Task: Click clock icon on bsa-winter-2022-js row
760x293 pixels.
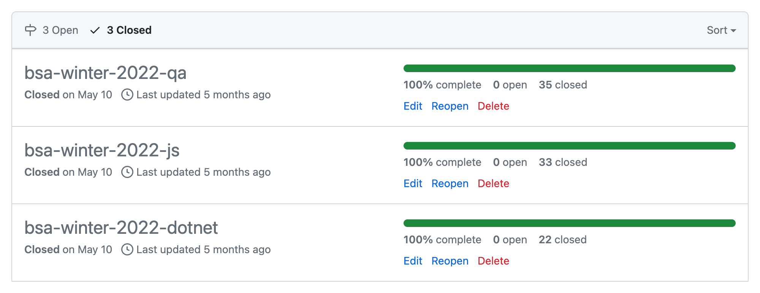Action: point(127,172)
